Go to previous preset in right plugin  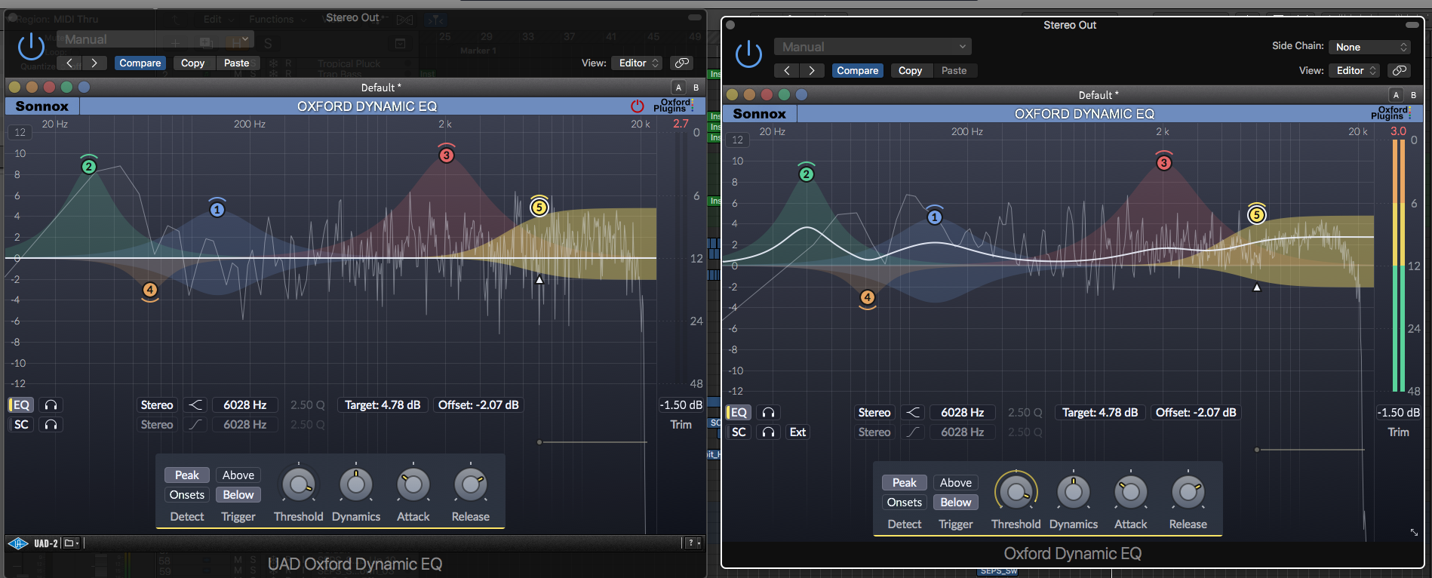click(x=787, y=70)
